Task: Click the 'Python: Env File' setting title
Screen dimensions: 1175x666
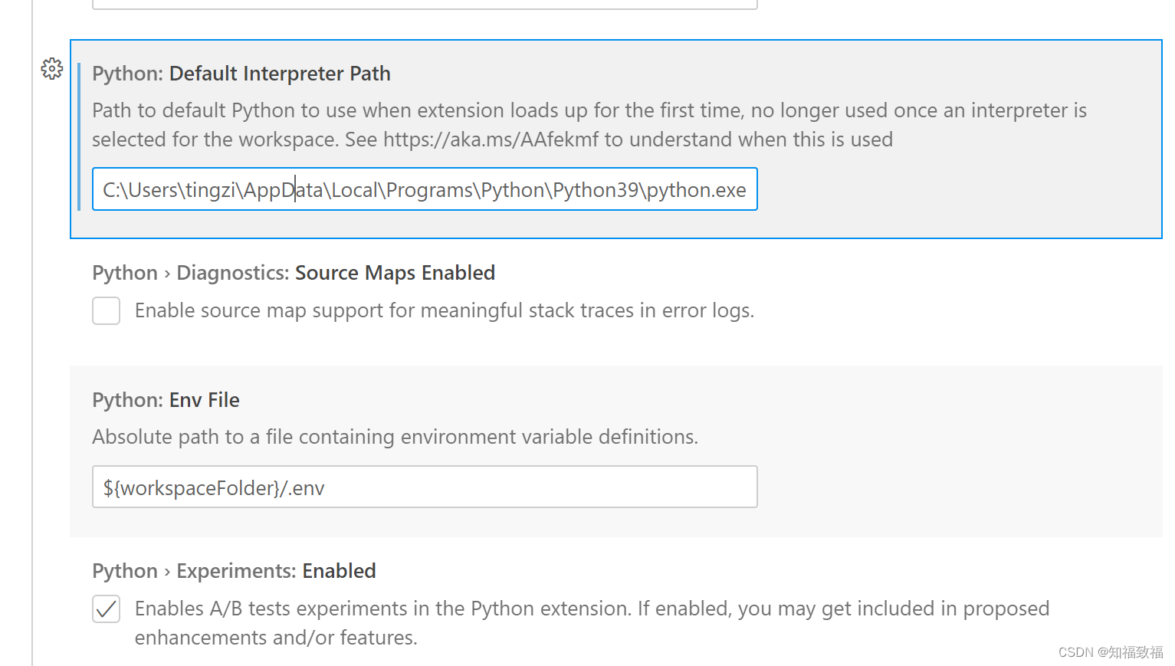Action: click(x=166, y=400)
